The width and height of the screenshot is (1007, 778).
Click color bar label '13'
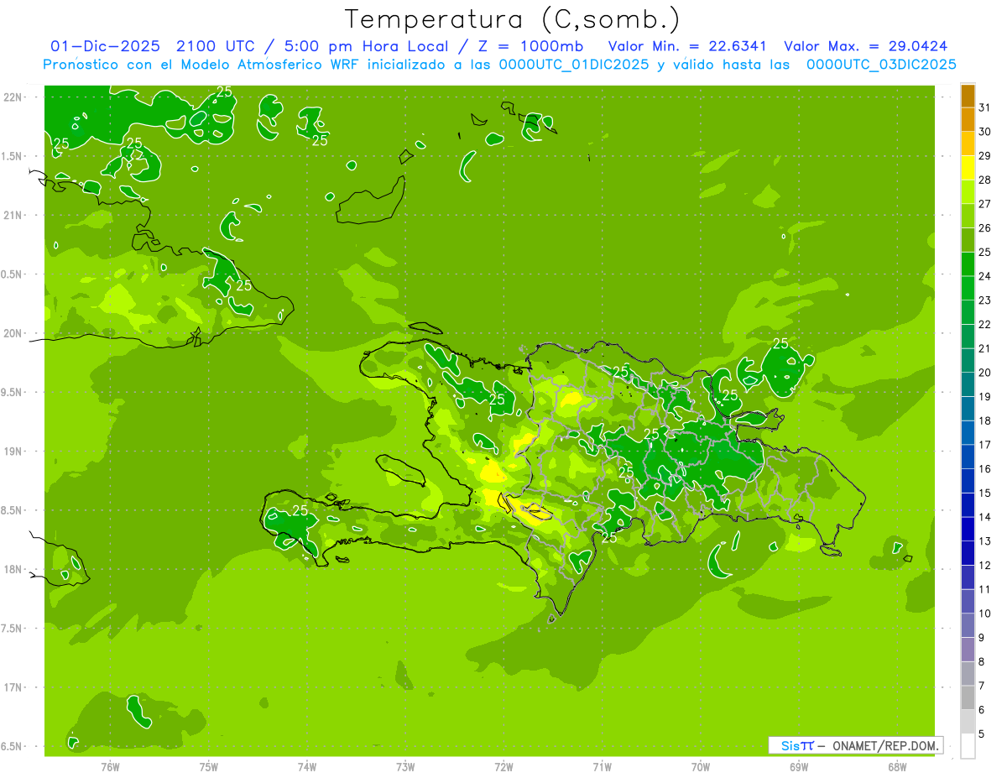click(x=985, y=541)
